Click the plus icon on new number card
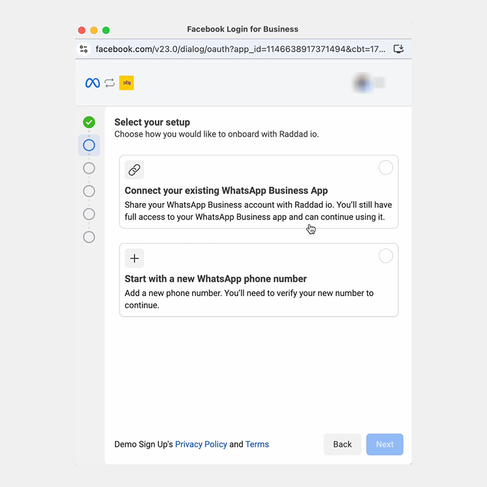 [134, 258]
